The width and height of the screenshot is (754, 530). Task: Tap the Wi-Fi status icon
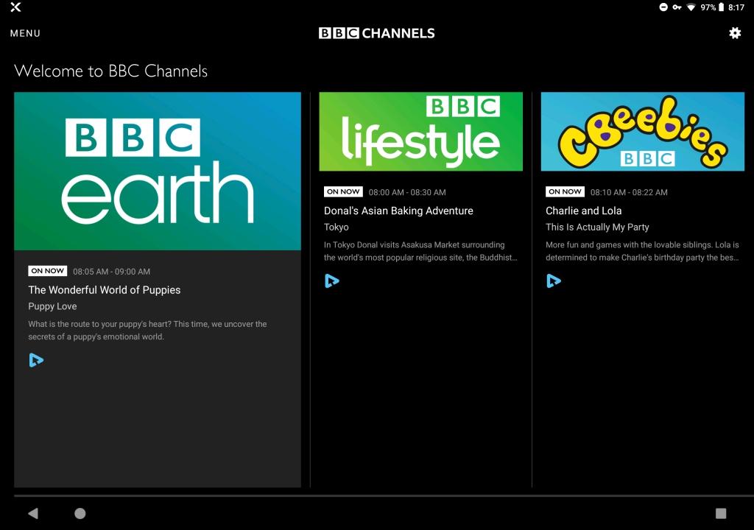pos(691,7)
